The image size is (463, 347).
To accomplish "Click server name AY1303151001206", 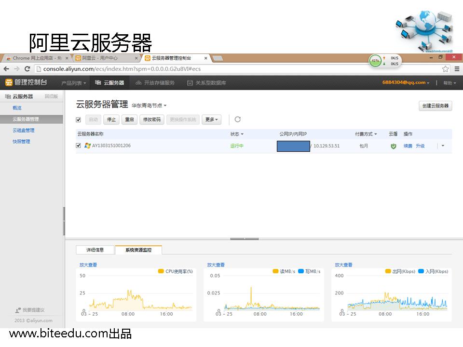I will click(111, 146).
